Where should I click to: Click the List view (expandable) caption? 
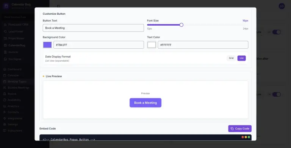coord(57,61)
